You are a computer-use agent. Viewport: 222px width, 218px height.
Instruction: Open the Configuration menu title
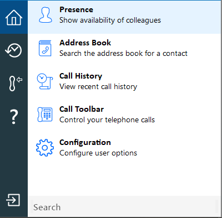click(x=85, y=143)
